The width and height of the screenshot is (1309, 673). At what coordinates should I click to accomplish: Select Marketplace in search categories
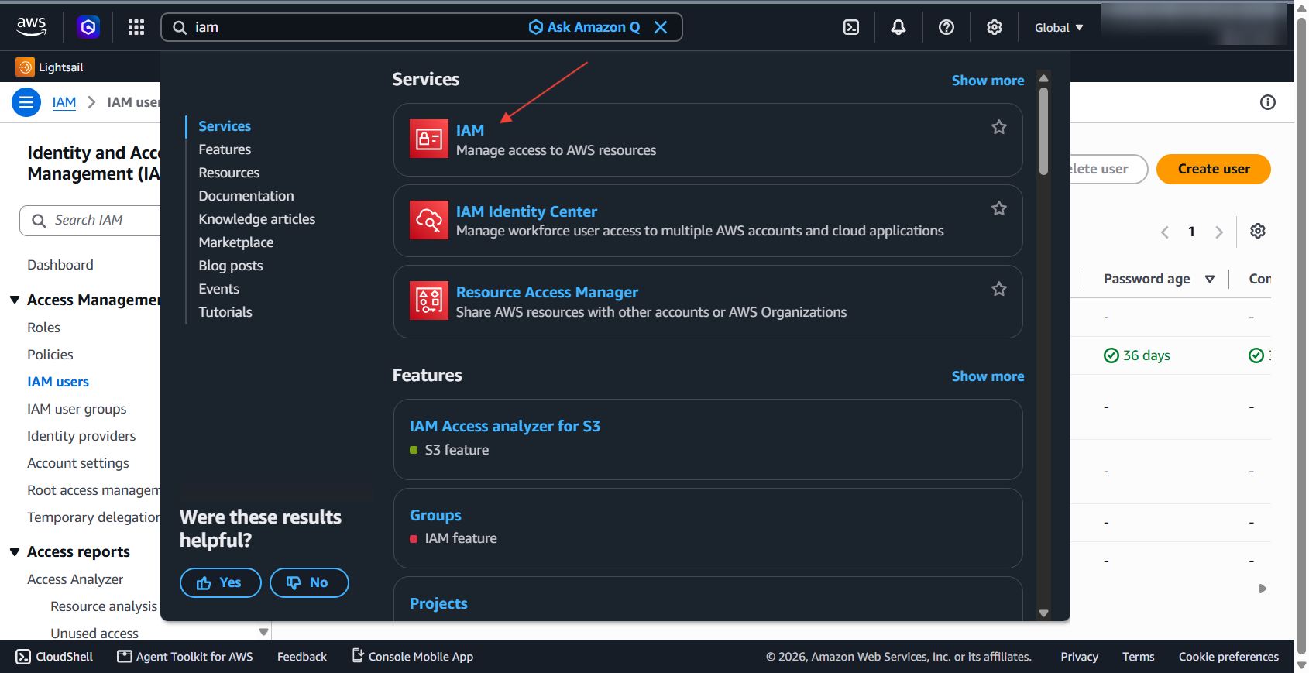click(236, 242)
